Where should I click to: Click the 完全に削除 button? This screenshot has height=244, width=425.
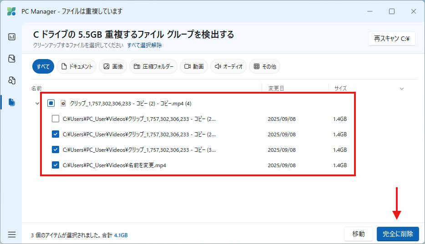point(397,234)
